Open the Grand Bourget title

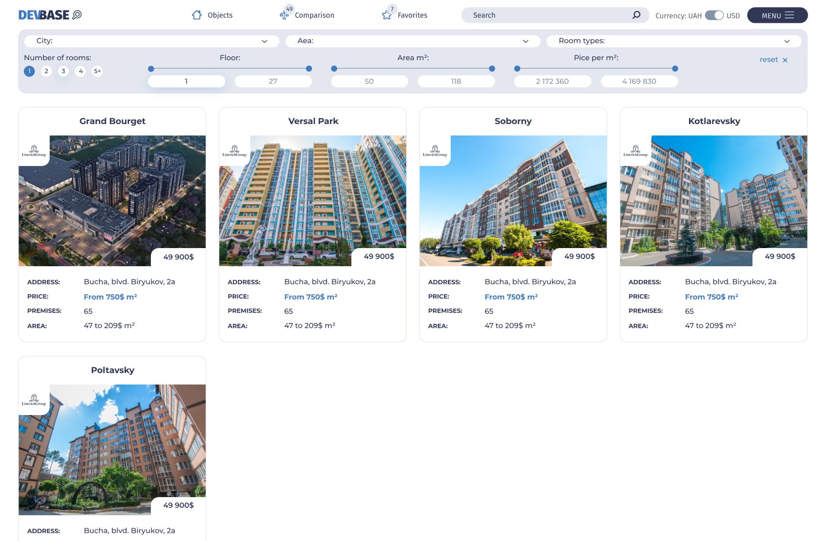(x=112, y=121)
